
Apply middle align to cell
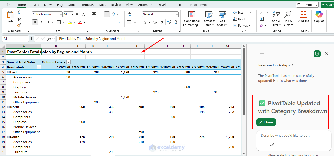pos(100,14)
